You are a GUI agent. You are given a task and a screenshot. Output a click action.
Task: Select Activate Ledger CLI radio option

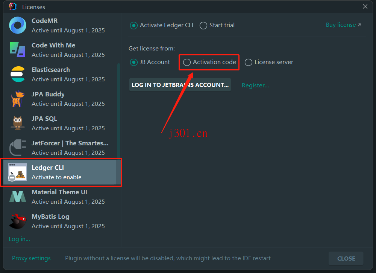point(161,25)
